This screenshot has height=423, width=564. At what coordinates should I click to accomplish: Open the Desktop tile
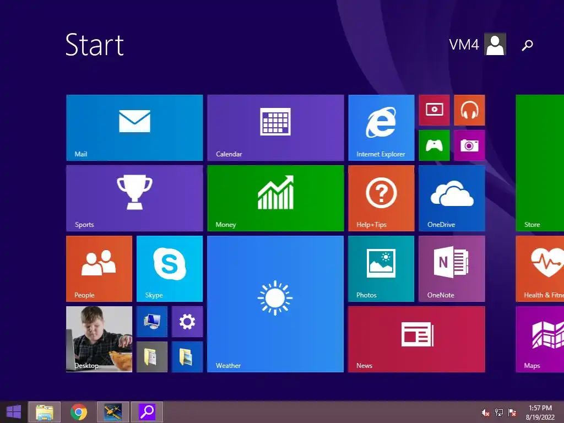coord(99,339)
